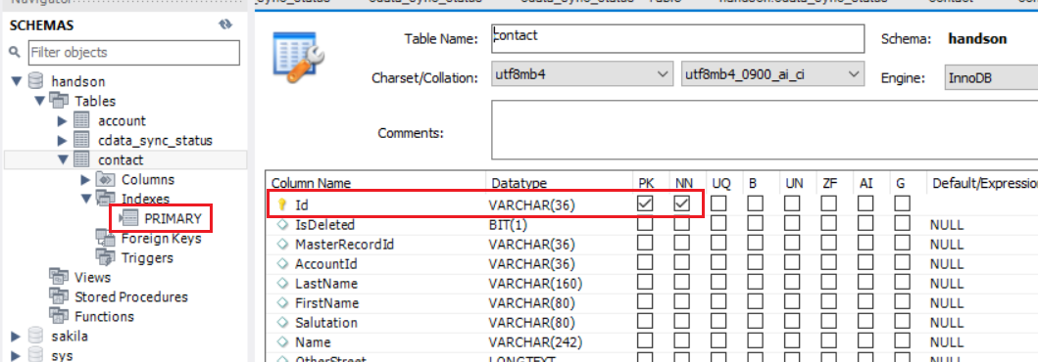Click the Comments text area
The image size is (1038, 362).
coord(765,129)
